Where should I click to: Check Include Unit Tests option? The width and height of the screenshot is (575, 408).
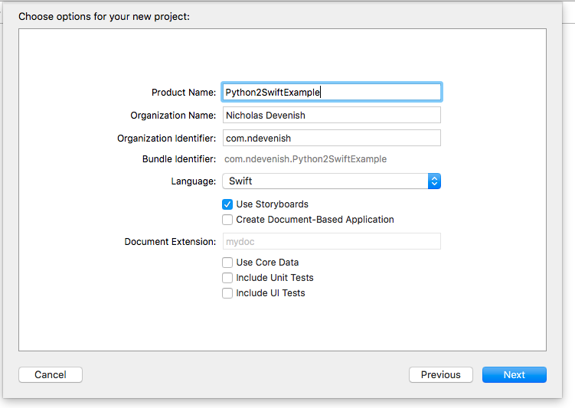(227, 278)
